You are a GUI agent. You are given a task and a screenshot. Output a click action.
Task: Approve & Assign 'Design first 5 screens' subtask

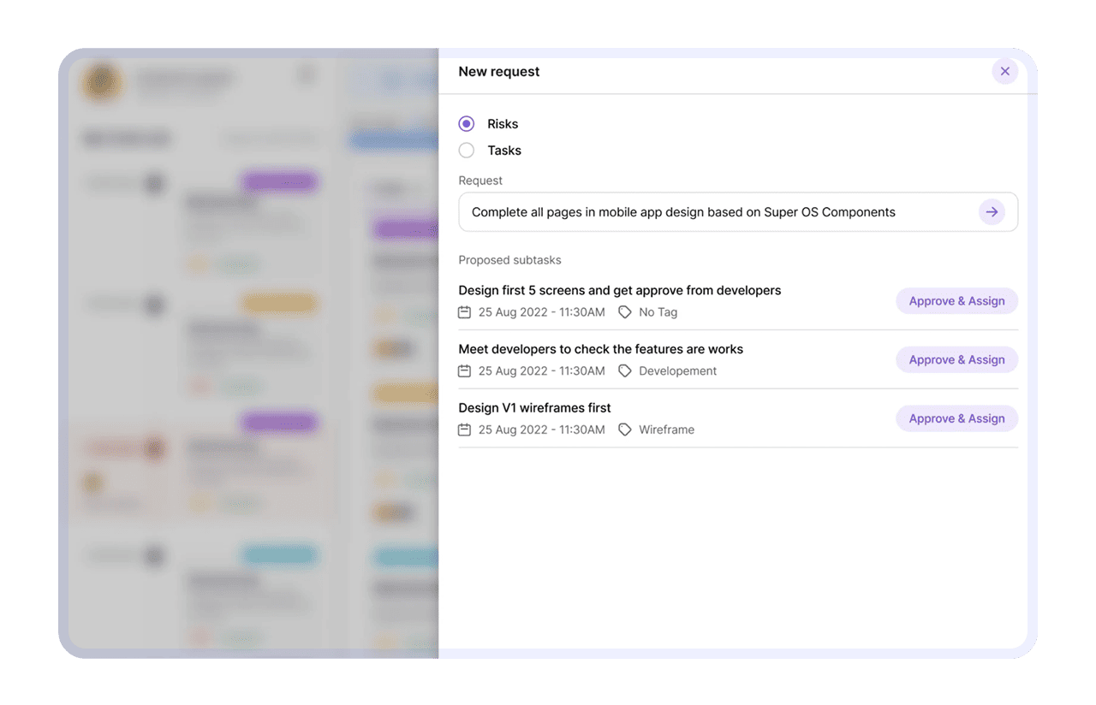[956, 301]
